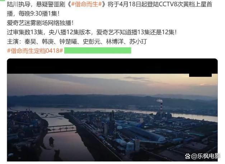Click the 过审集数13集 text
This screenshot has height=164, width=225.
coord(25,32)
